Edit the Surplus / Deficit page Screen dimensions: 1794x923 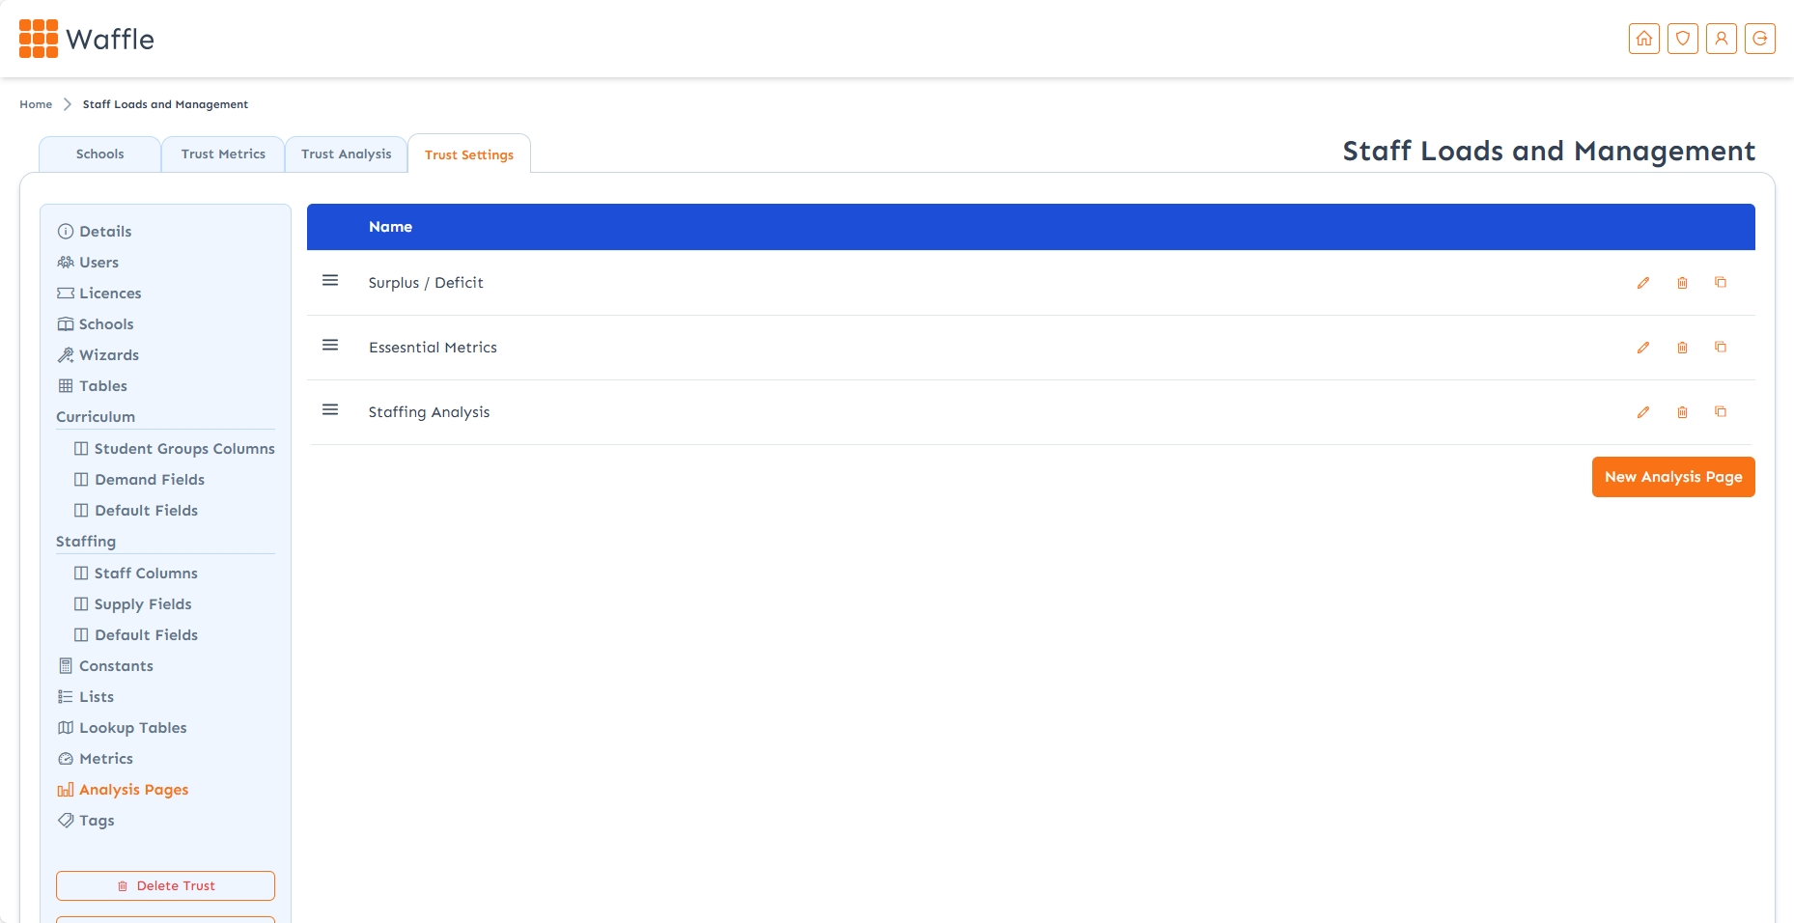point(1643,283)
